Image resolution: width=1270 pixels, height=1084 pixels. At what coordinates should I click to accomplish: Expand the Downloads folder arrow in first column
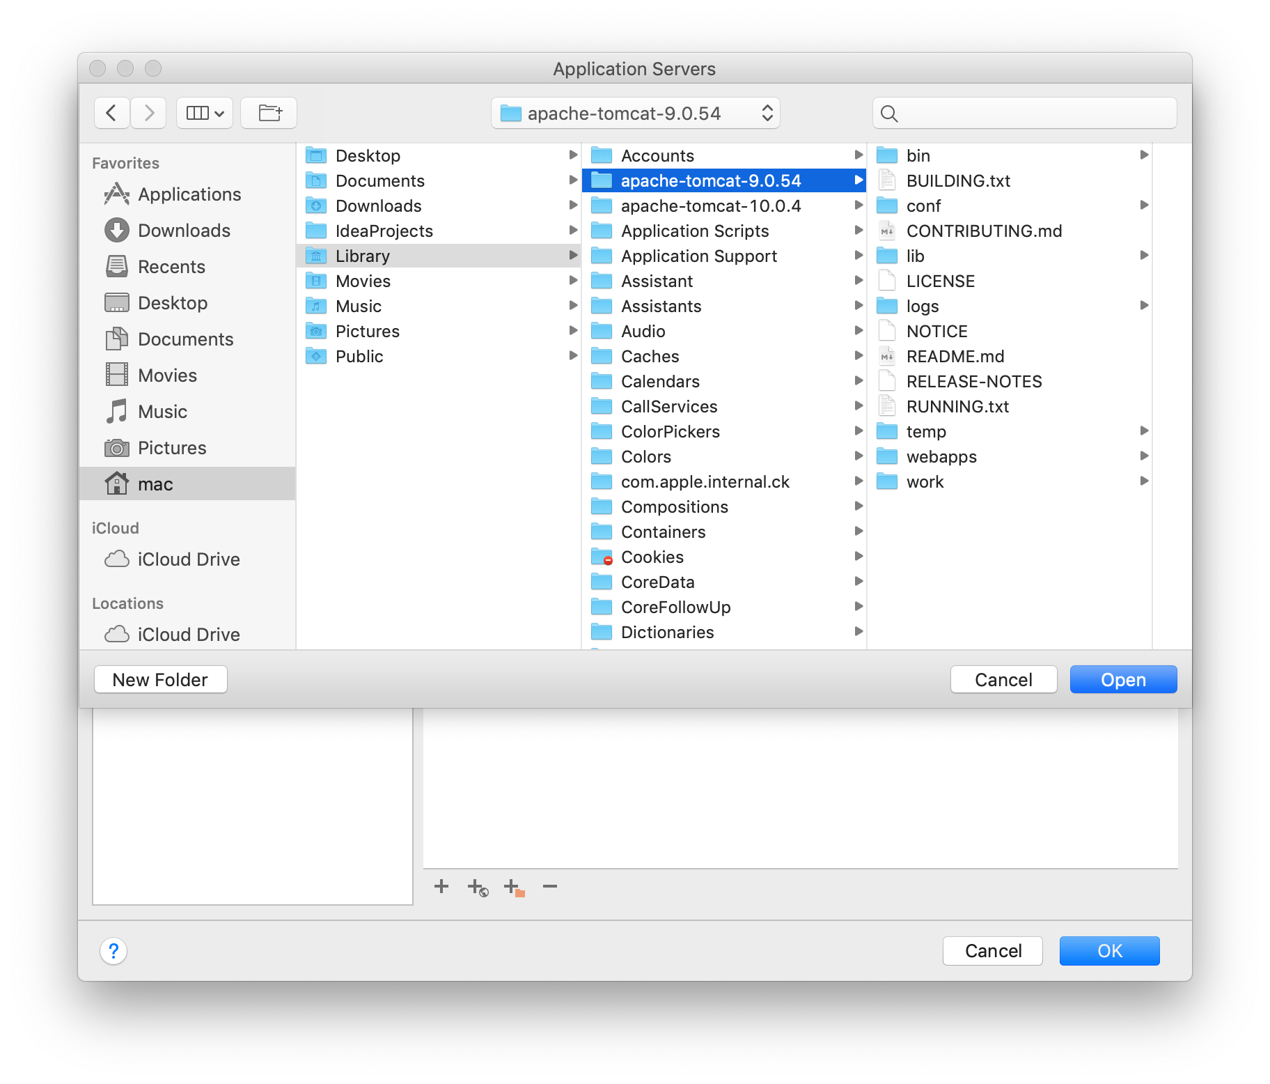(x=573, y=206)
